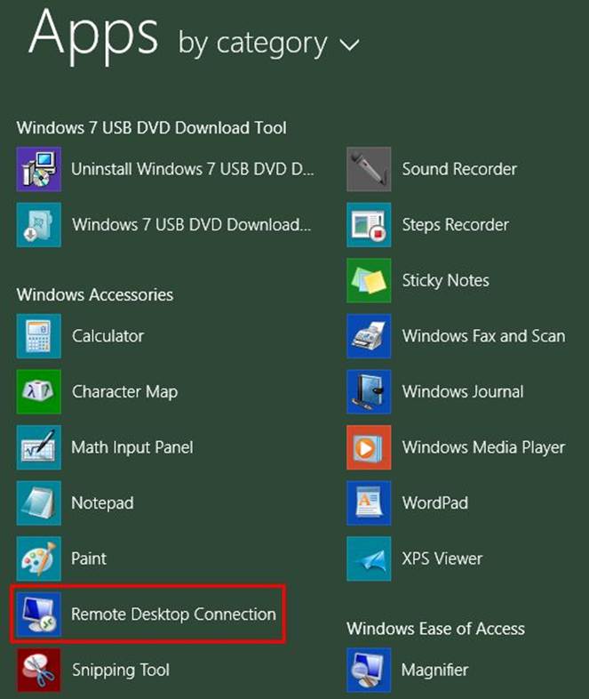Viewport: 589px width, 699px height.
Task: Open the Calculator app icon
Action: pyautogui.click(x=39, y=336)
